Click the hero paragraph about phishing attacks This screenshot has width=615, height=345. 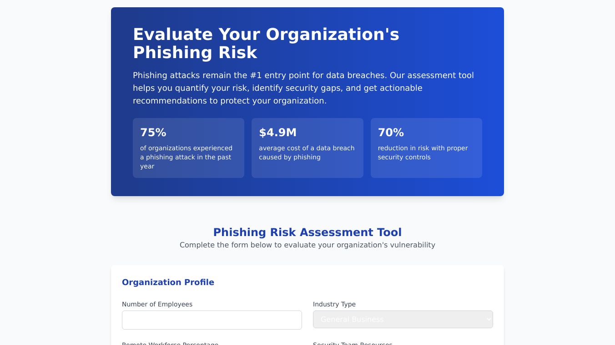click(303, 88)
